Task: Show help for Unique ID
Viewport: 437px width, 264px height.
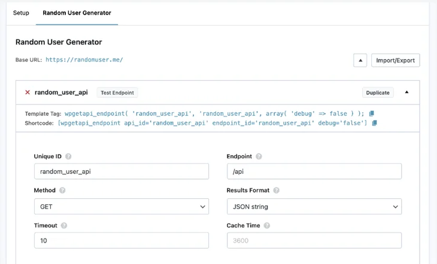Action: coord(68,156)
